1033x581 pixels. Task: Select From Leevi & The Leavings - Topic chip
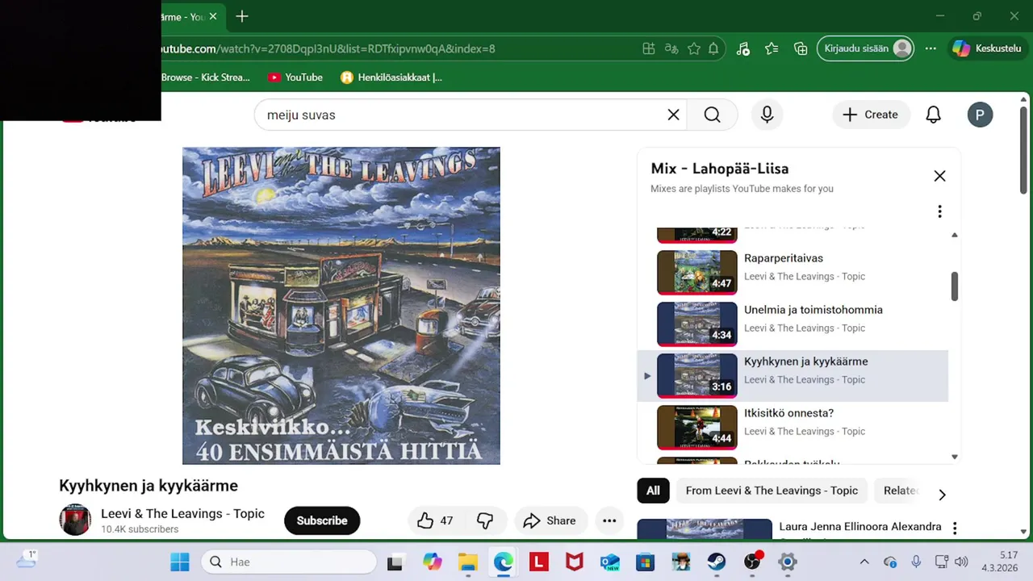tap(772, 491)
